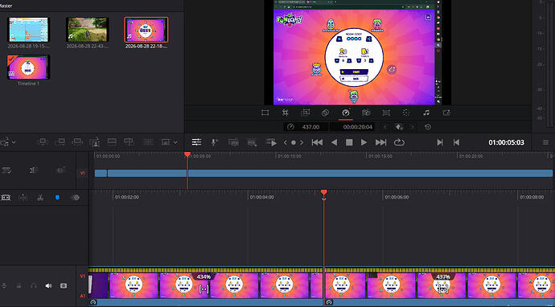Go to next keyframe arrow

[413, 127]
